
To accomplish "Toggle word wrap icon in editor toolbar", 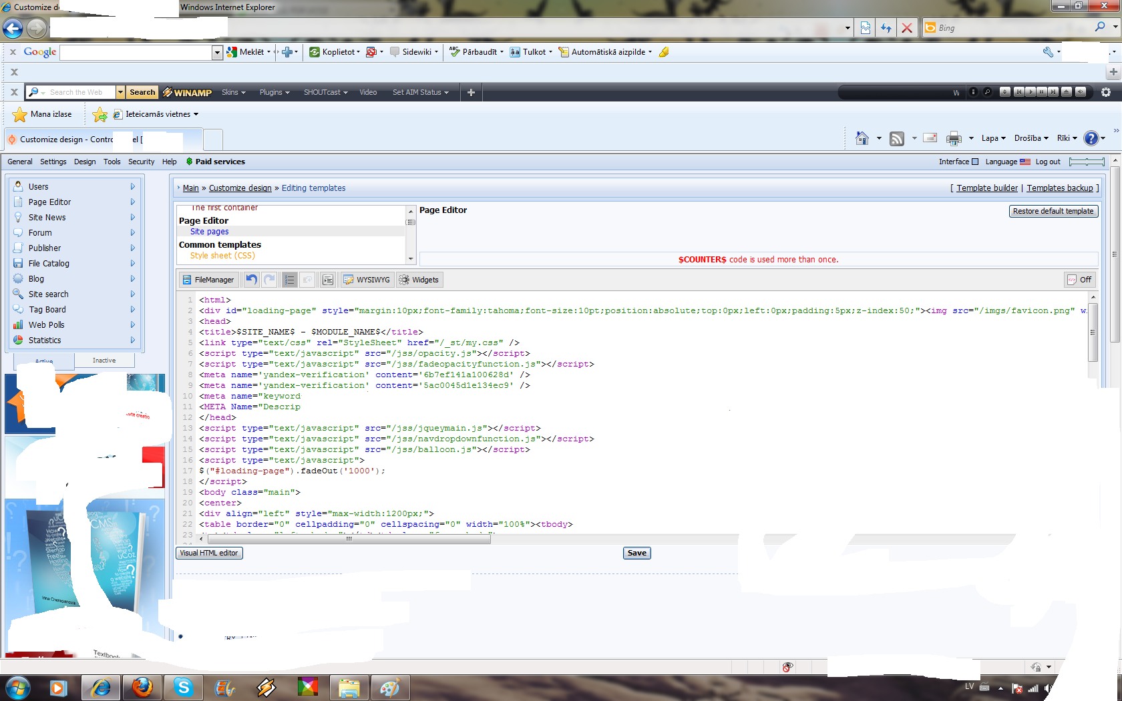I will [307, 280].
